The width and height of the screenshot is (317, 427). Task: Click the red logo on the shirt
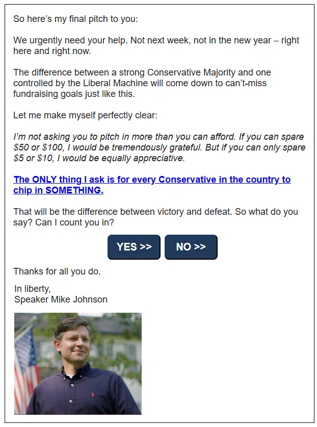click(93, 393)
